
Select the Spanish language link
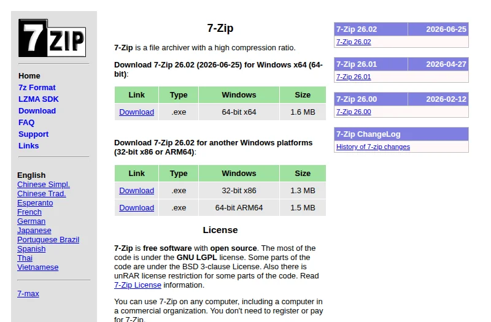coord(31,249)
